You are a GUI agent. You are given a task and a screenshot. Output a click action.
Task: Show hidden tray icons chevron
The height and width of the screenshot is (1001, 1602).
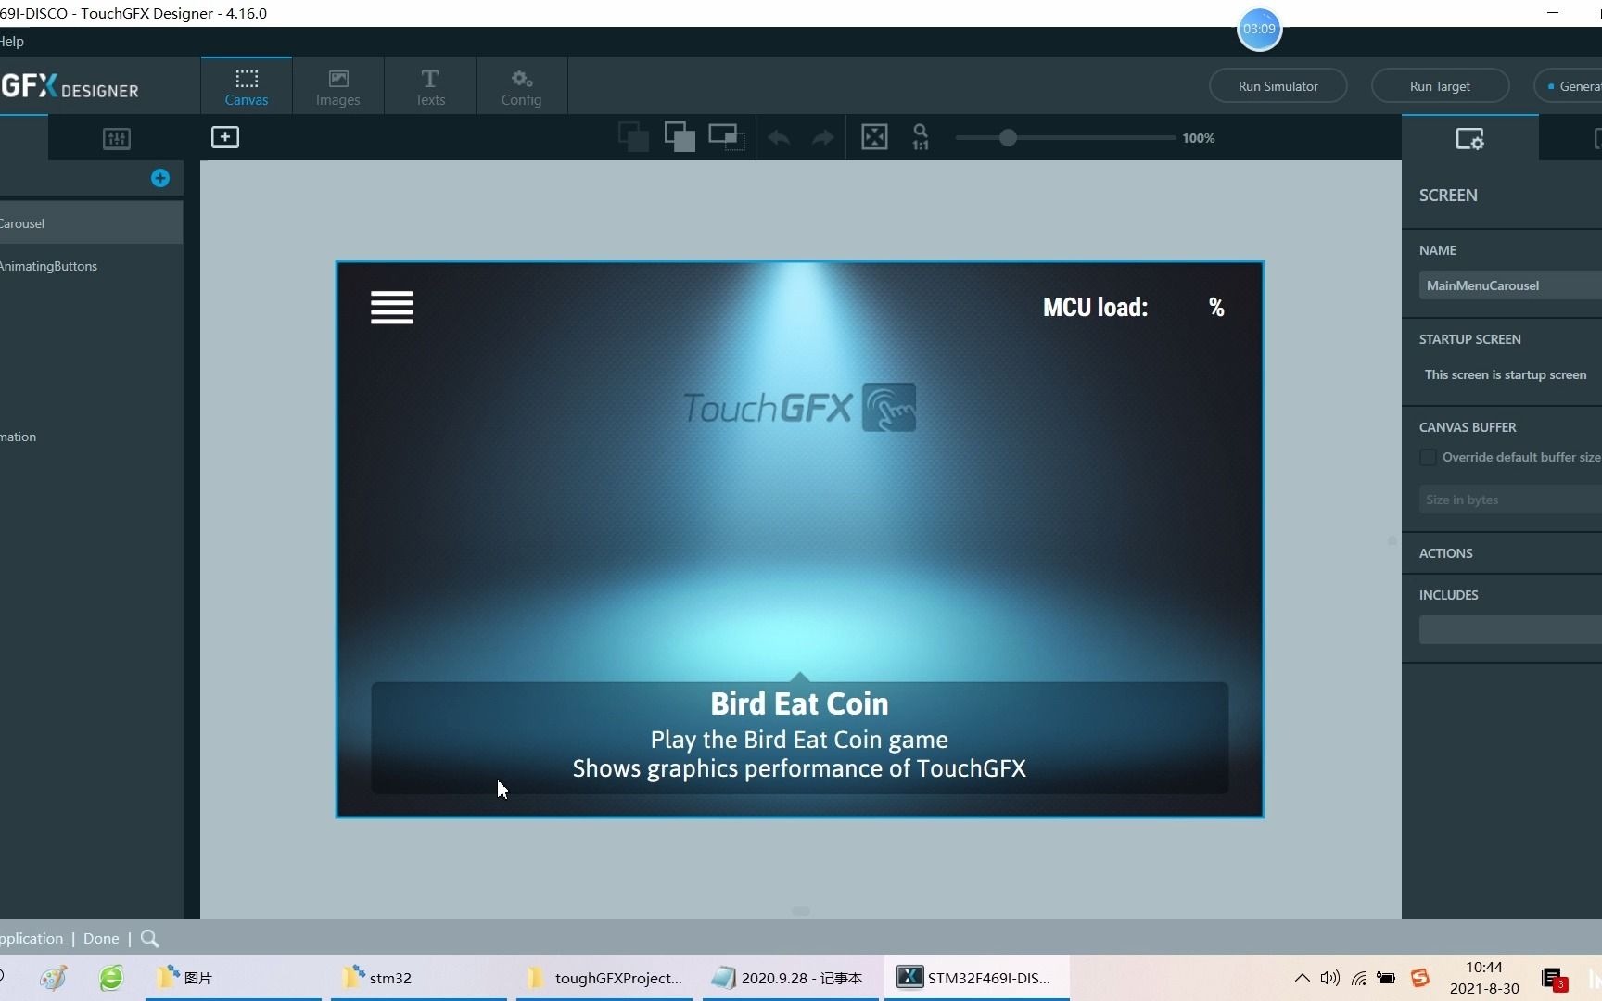pos(1302,978)
